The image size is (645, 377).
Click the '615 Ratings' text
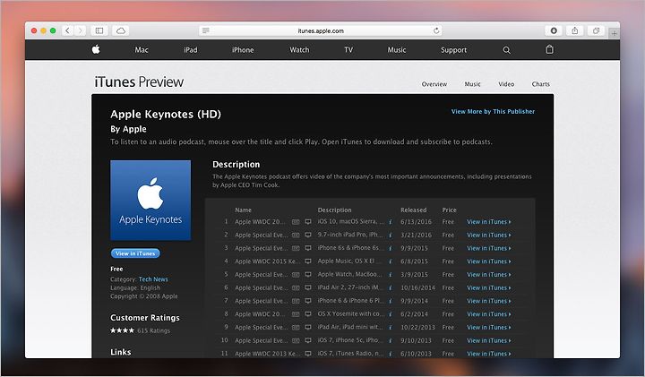pos(153,330)
